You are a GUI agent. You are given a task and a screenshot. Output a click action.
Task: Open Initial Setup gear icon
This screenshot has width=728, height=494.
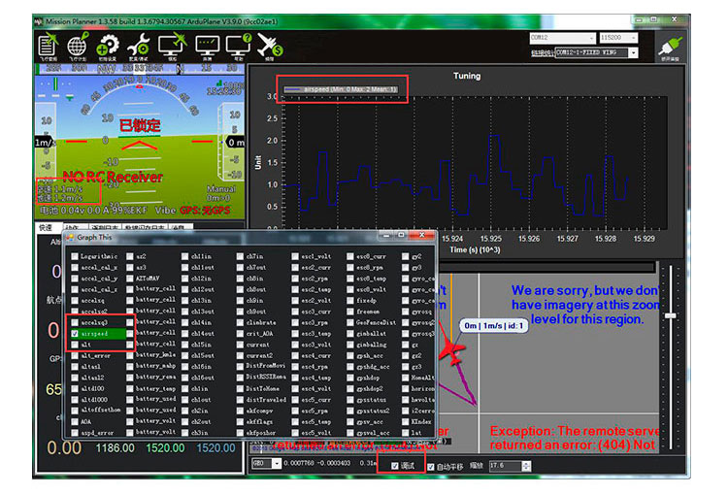pos(108,46)
